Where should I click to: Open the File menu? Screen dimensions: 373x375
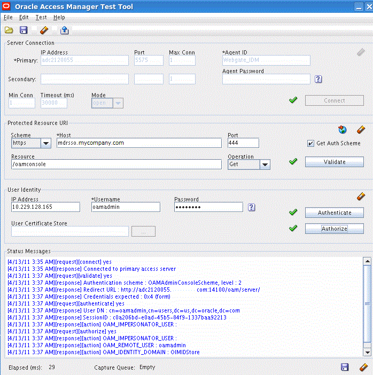[x=8, y=17]
